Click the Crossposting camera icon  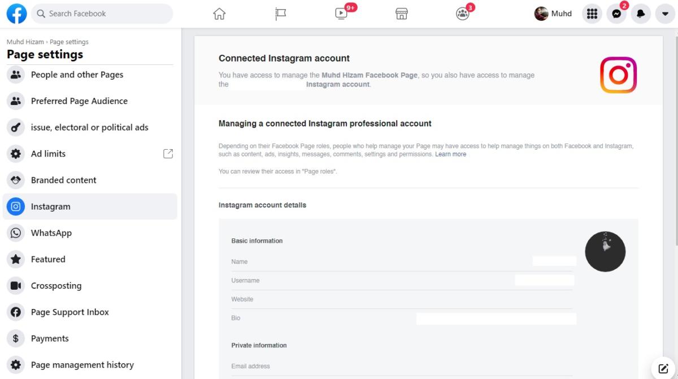(x=16, y=286)
